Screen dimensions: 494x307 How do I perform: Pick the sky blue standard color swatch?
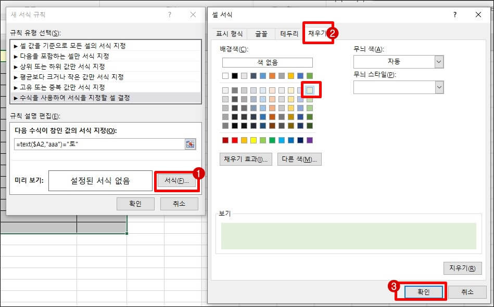pyautogui.click(x=282, y=140)
